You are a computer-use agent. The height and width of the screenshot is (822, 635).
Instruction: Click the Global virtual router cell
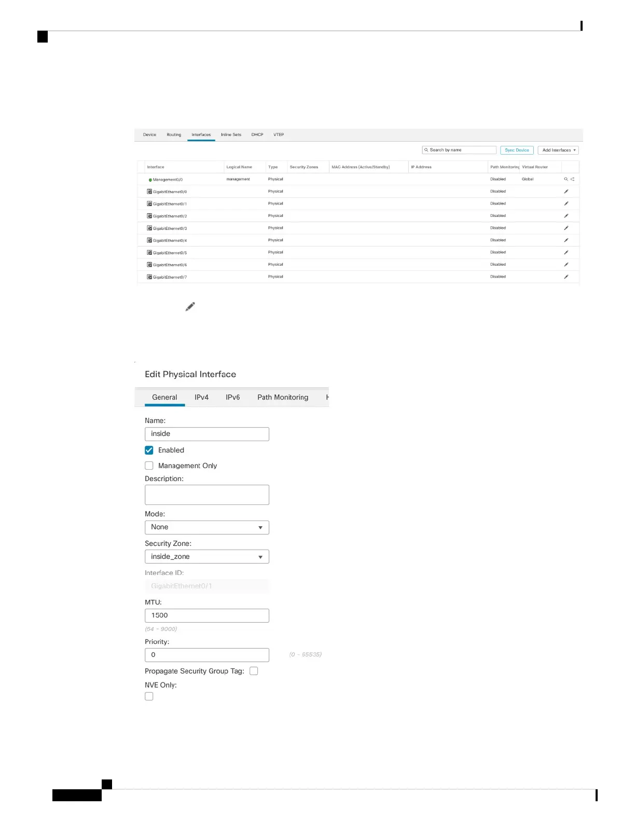tap(528, 179)
